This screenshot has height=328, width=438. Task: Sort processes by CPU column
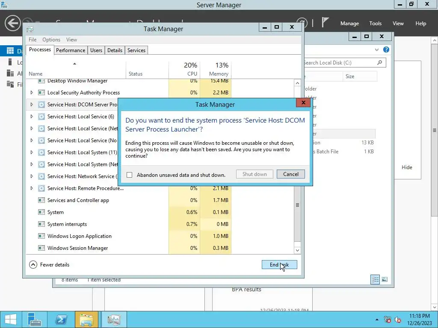click(184, 70)
